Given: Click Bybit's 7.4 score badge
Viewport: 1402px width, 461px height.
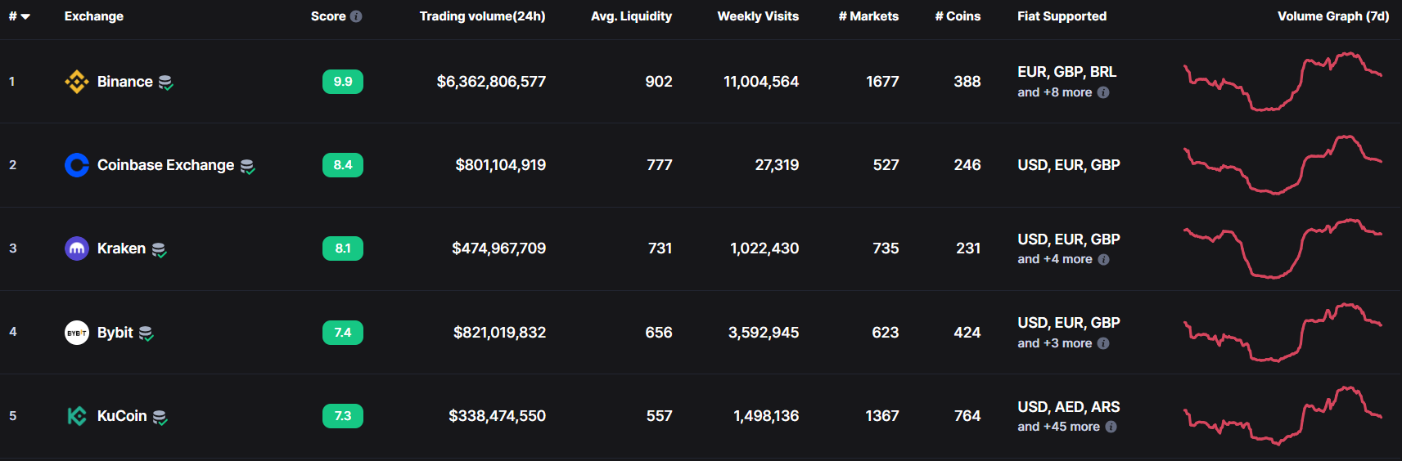Looking at the screenshot, I should coord(343,333).
